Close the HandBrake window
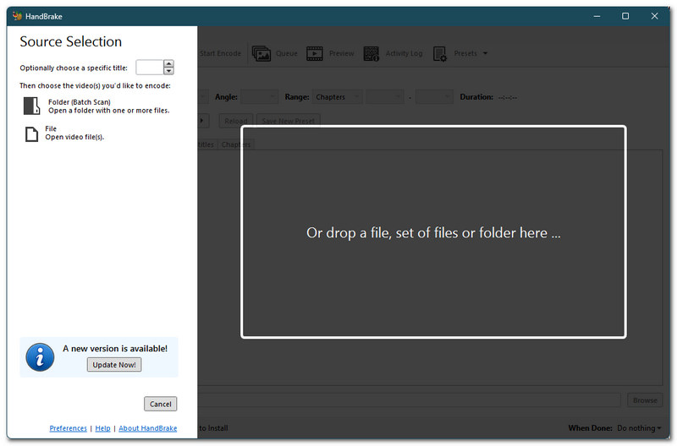This screenshot has width=677, height=446. click(654, 16)
